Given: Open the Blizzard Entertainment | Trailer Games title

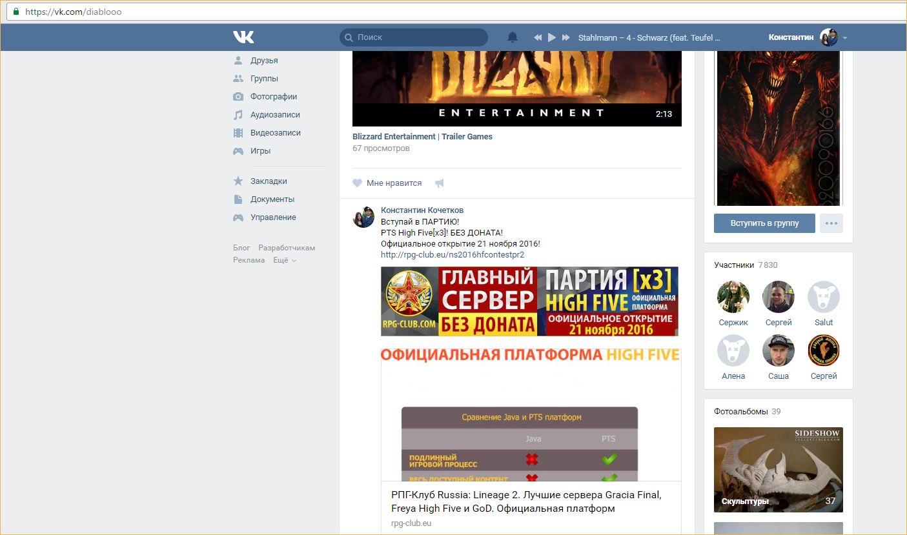Looking at the screenshot, I should tap(422, 137).
